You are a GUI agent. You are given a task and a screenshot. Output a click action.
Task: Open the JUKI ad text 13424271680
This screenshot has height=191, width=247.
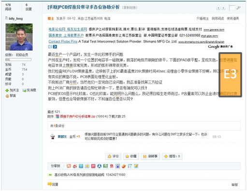click(x=90, y=175)
